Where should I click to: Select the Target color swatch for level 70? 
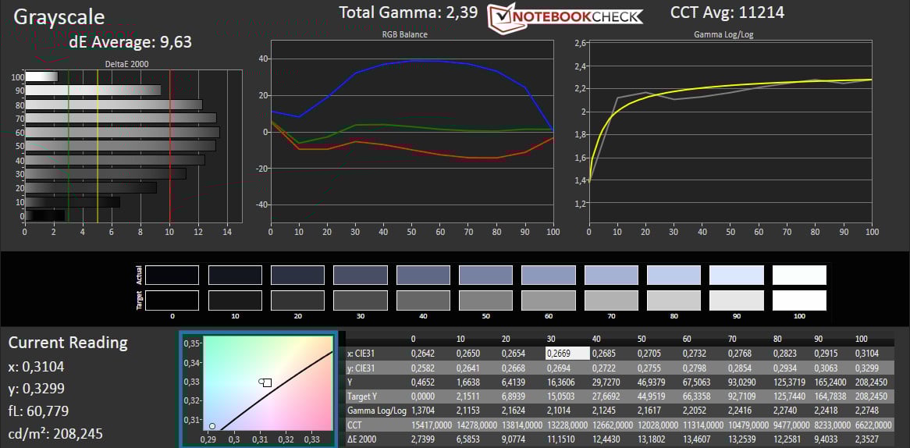[x=611, y=300]
